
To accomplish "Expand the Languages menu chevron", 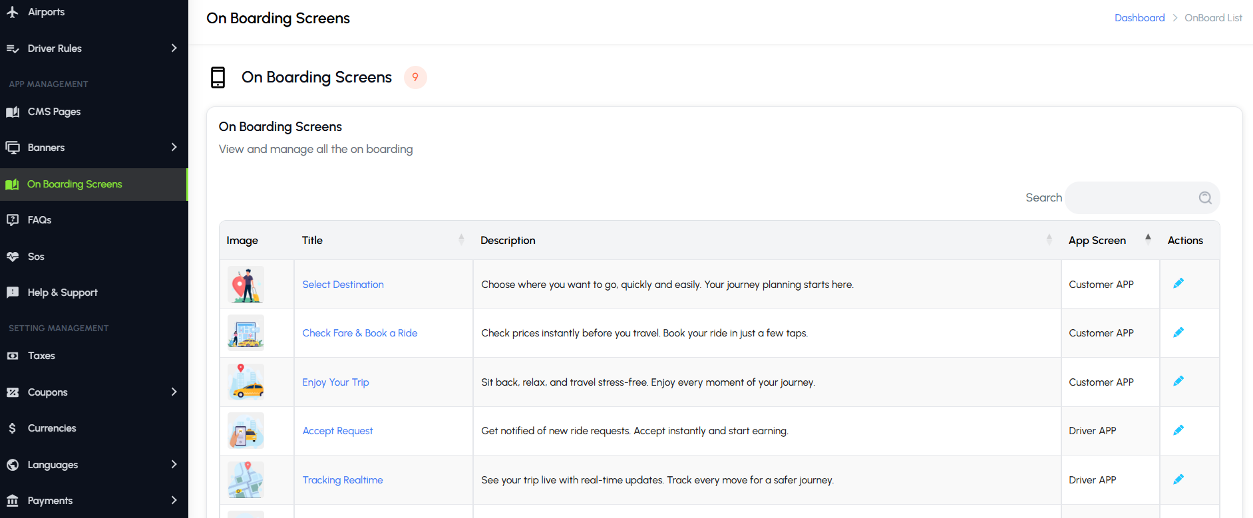I will pyautogui.click(x=174, y=464).
